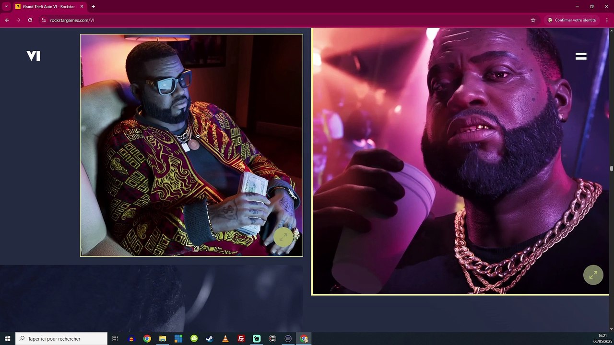Select the Grand Theft Auto VI tab
This screenshot has height=345, width=614.
48,6
